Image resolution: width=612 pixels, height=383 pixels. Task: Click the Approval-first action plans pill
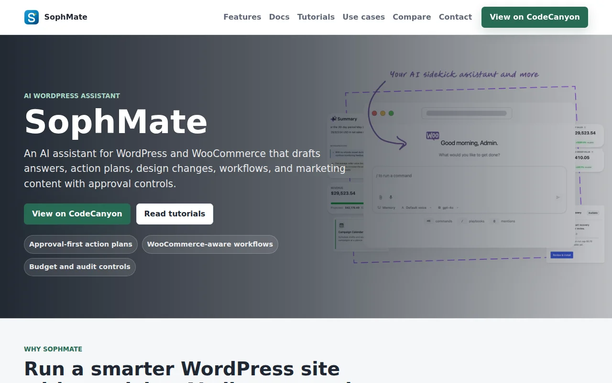pos(81,244)
